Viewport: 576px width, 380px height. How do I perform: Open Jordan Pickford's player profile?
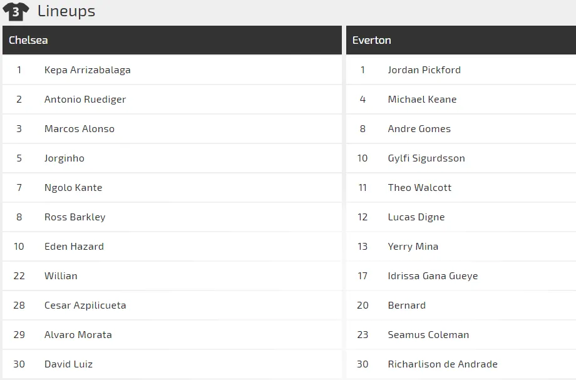coord(424,69)
